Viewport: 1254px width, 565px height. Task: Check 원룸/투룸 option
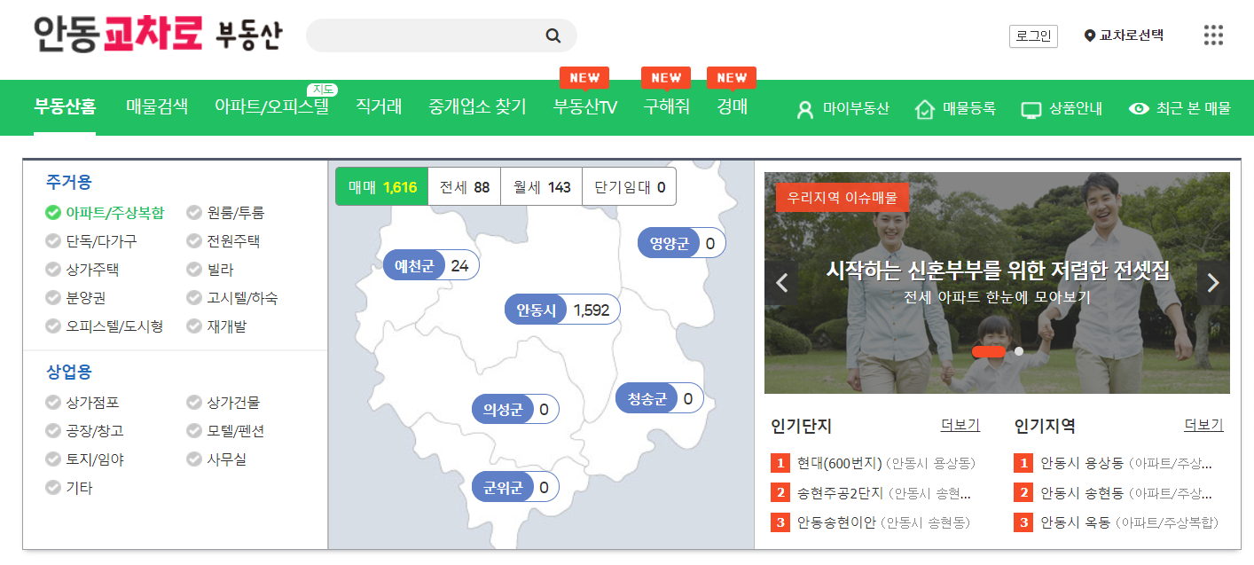(x=225, y=213)
